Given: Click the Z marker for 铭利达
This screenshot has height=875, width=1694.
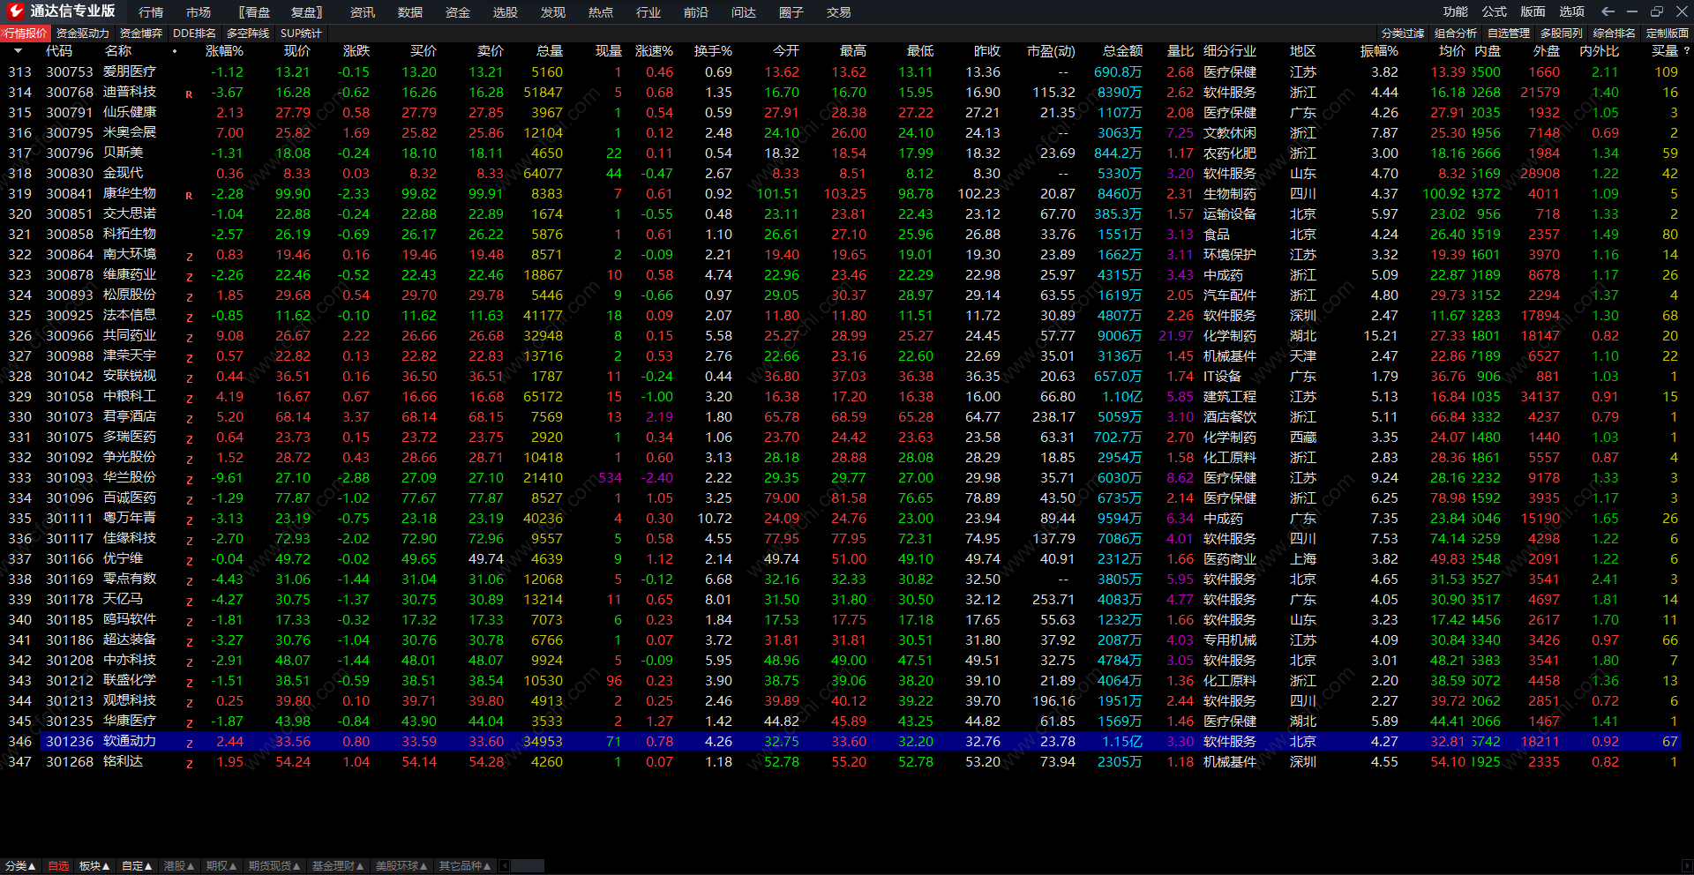Looking at the screenshot, I should (189, 763).
